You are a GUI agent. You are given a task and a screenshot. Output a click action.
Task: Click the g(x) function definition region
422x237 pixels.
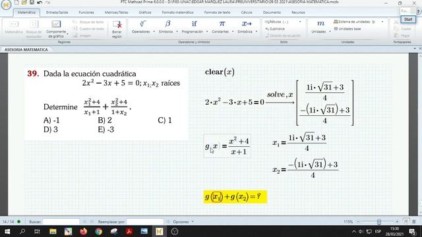227,146
